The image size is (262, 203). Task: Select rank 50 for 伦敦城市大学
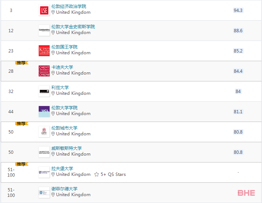pos(11,132)
